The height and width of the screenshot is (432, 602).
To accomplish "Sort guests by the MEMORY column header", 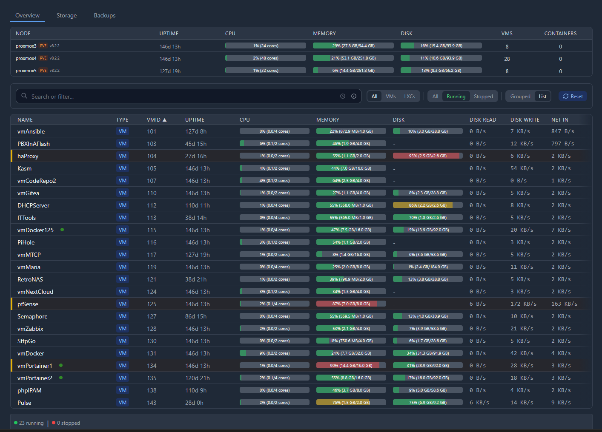I will pyautogui.click(x=327, y=120).
